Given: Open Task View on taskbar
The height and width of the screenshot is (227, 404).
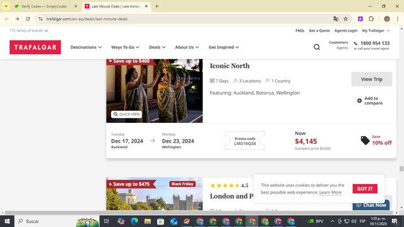Looking at the screenshot, I should [107, 221].
